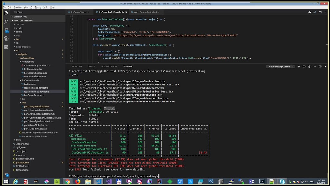This screenshot has width=330, height=186.
Task: Open part4CallComponentMethods.test.tsx in the explorer
Action: pos(42,118)
